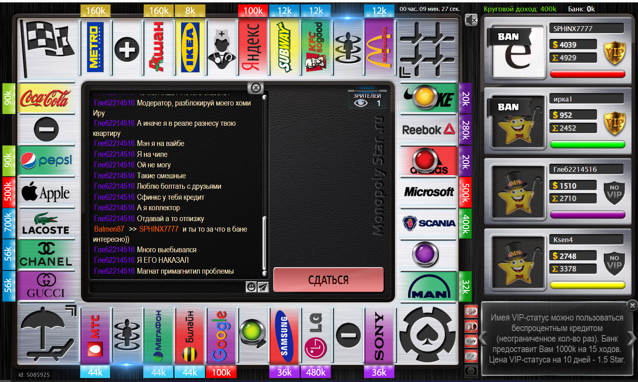Screen dimensions: 638x382
Task: Click the spectators eye icon
Action: click(361, 103)
